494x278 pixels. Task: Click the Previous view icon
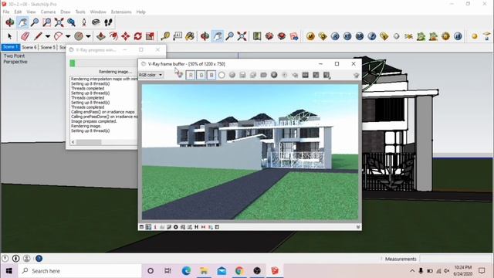click(71, 22)
